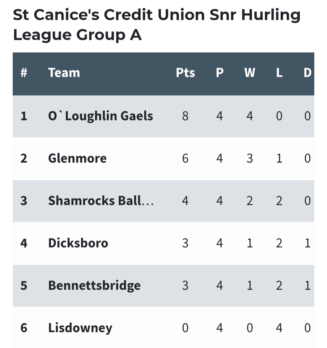Screen dimensions: 327x348
Task: Click the D column header
Action: click(307, 73)
